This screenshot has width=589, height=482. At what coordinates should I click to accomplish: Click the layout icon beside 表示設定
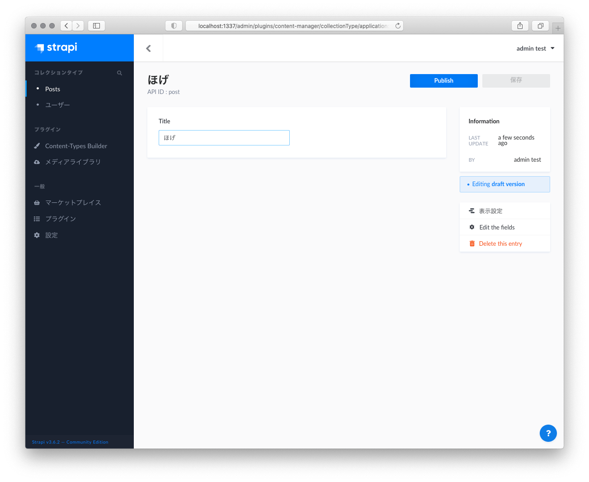point(472,211)
